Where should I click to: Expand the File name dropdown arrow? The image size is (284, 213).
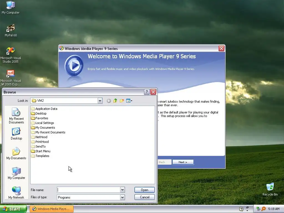point(122,190)
